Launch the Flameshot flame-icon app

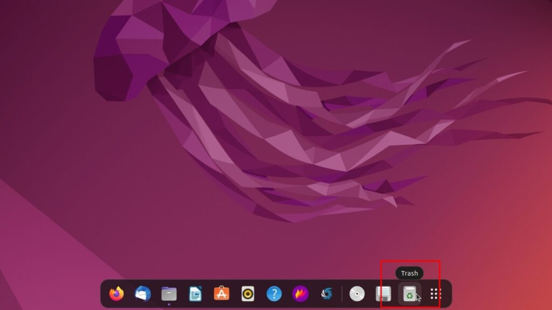click(300, 293)
